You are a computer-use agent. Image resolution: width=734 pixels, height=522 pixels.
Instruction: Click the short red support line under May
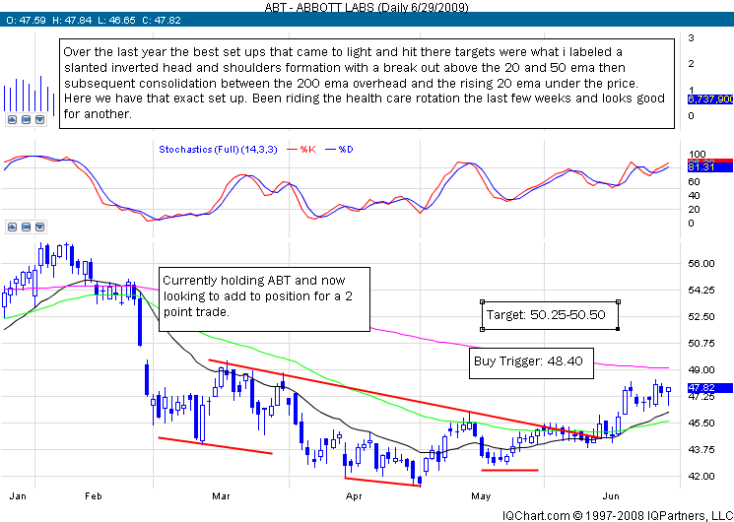509,470
